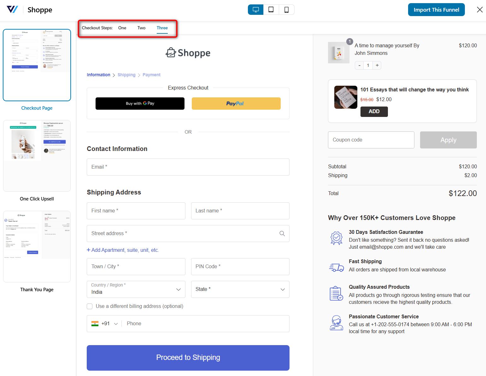The width and height of the screenshot is (486, 376).
Task: Focus the Town / City field
Action: tap(136, 267)
